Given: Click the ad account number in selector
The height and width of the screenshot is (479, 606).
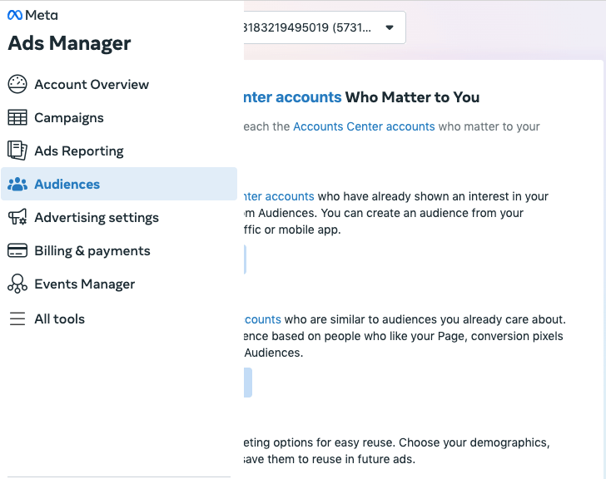Looking at the screenshot, I should point(308,27).
